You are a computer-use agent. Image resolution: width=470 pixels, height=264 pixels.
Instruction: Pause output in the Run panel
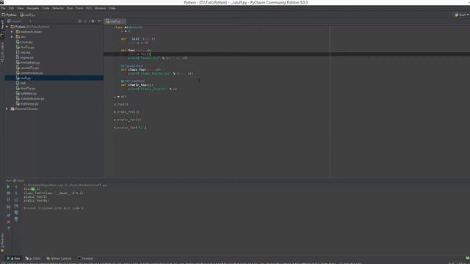click(x=8, y=199)
